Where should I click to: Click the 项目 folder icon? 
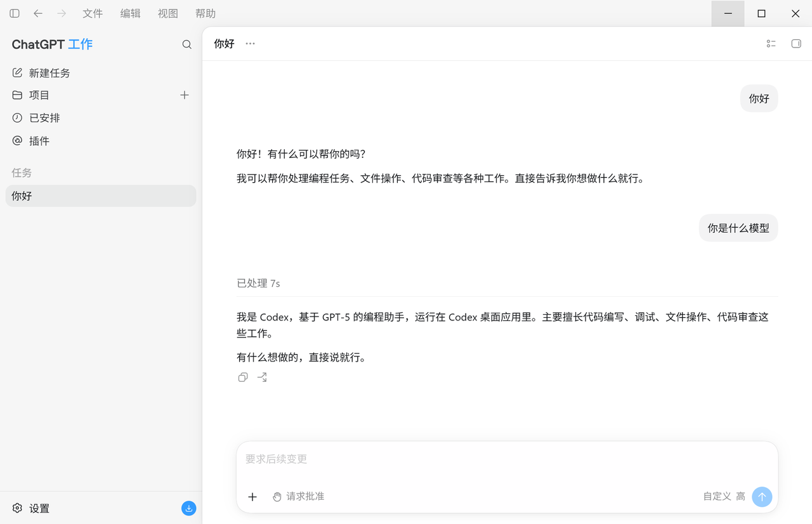[17, 95]
